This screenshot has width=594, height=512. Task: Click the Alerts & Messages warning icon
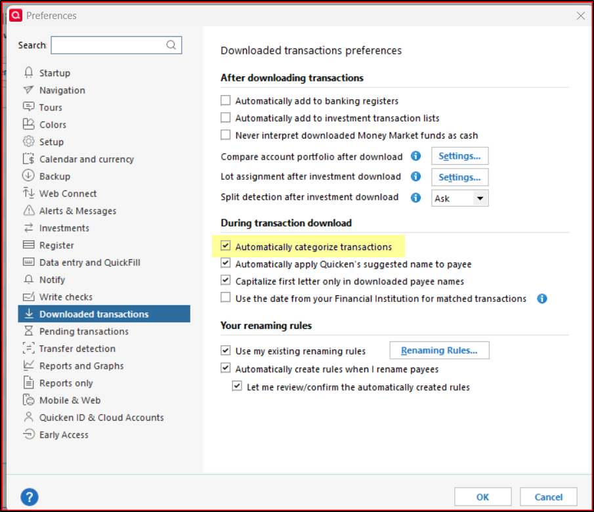[x=28, y=210]
